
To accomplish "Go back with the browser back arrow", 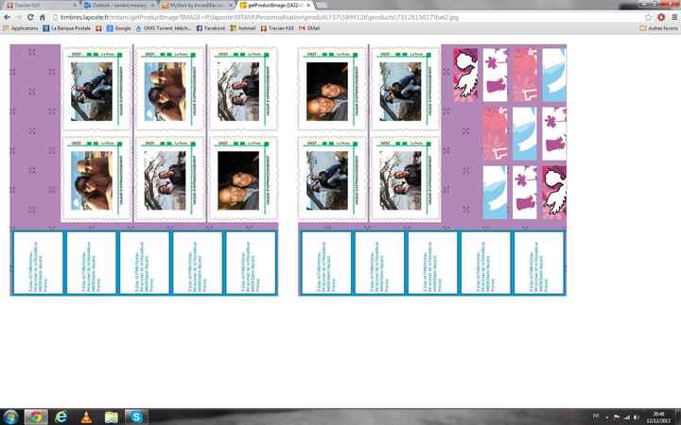I will pos(7,17).
